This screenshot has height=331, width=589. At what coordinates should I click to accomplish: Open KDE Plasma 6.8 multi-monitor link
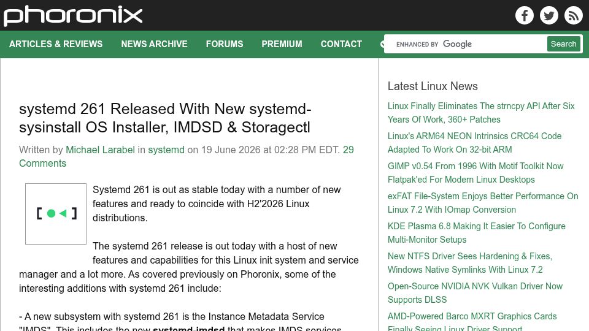[x=476, y=233]
